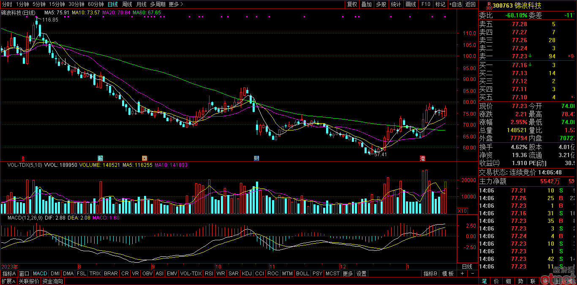
Task: Open 资金流向 capital flow
Action: [x=52, y=281]
